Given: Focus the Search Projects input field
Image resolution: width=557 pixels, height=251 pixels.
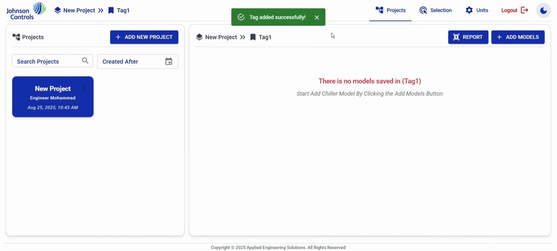Looking at the screenshot, I should click(x=52, y=61).
